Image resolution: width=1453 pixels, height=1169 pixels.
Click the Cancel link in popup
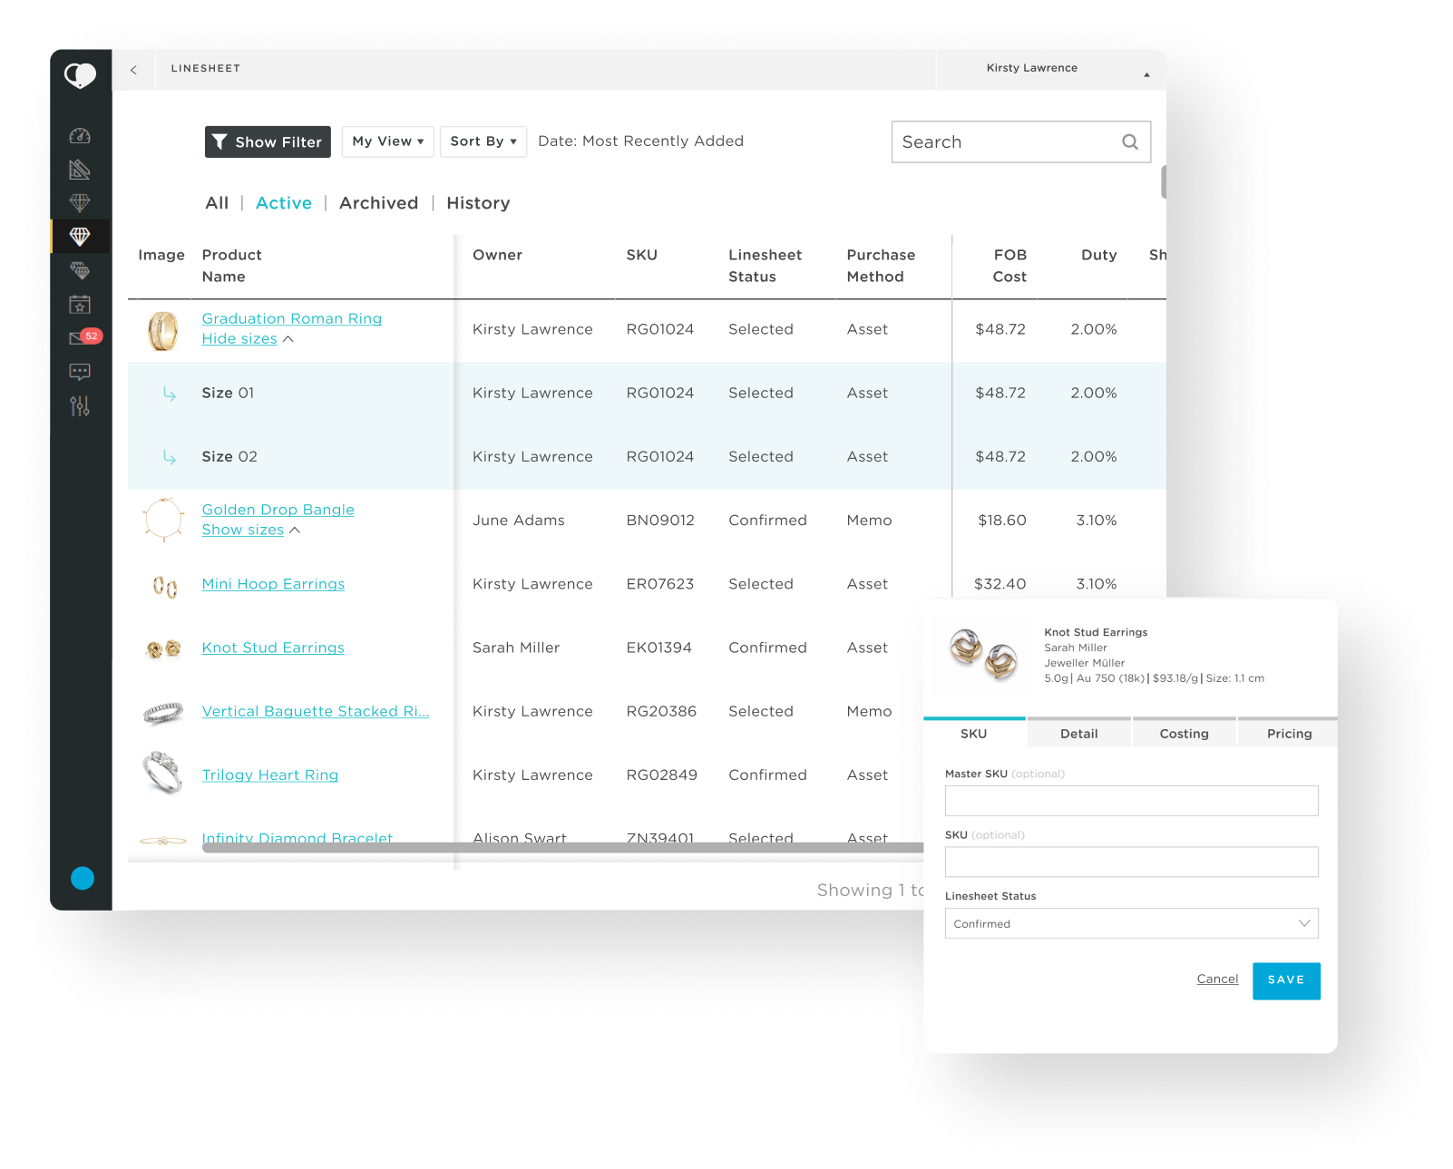click(x=1217, y=979)
